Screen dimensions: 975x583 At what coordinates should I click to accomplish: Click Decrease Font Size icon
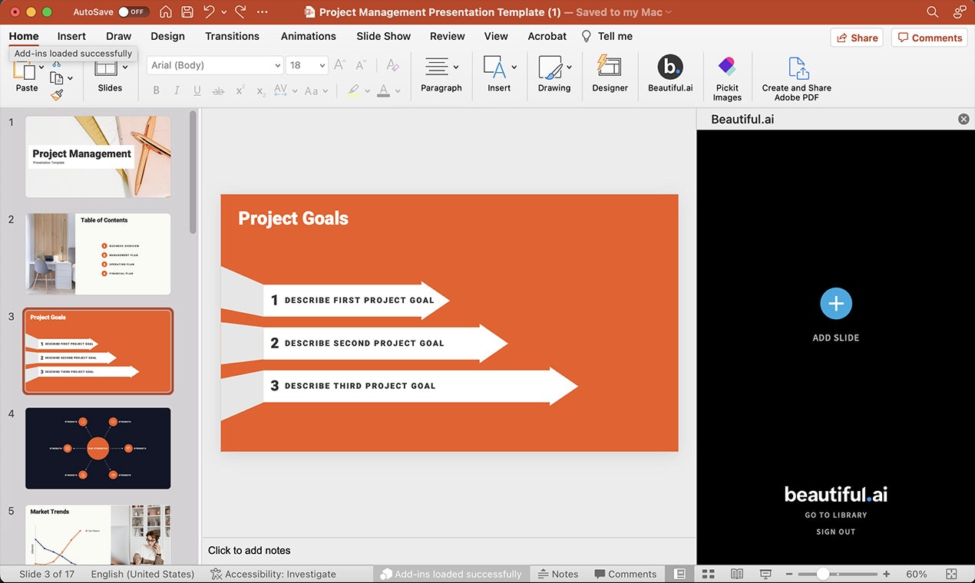click(362, 65)
